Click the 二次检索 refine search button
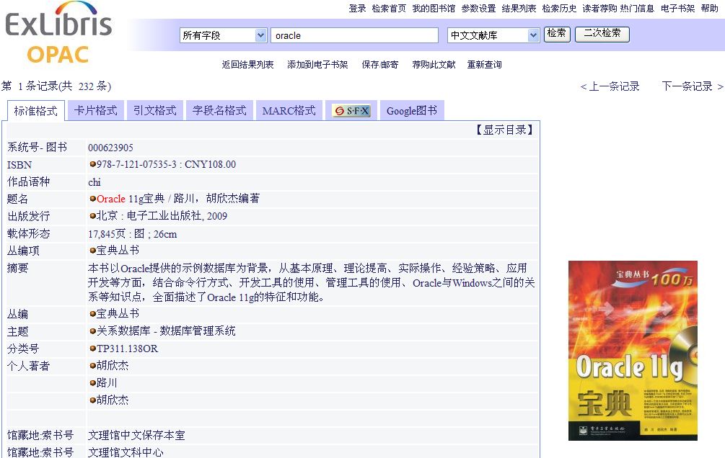Viewport: 725px width, 458px height. point(602,33)
